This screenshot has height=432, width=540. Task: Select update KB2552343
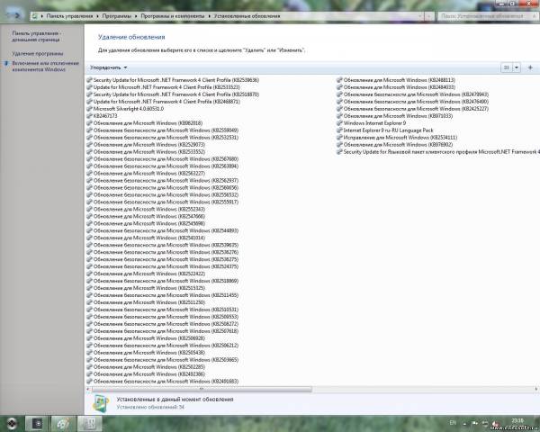point(146,209)
